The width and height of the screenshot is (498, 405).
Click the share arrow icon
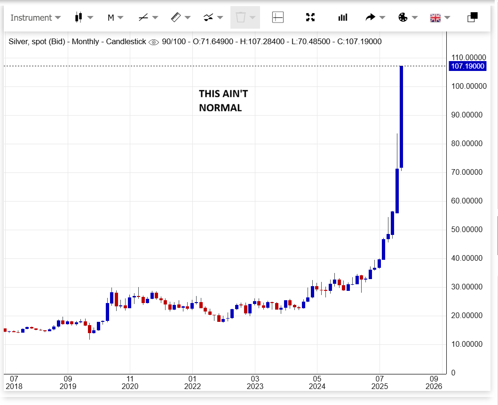(371, 17)
